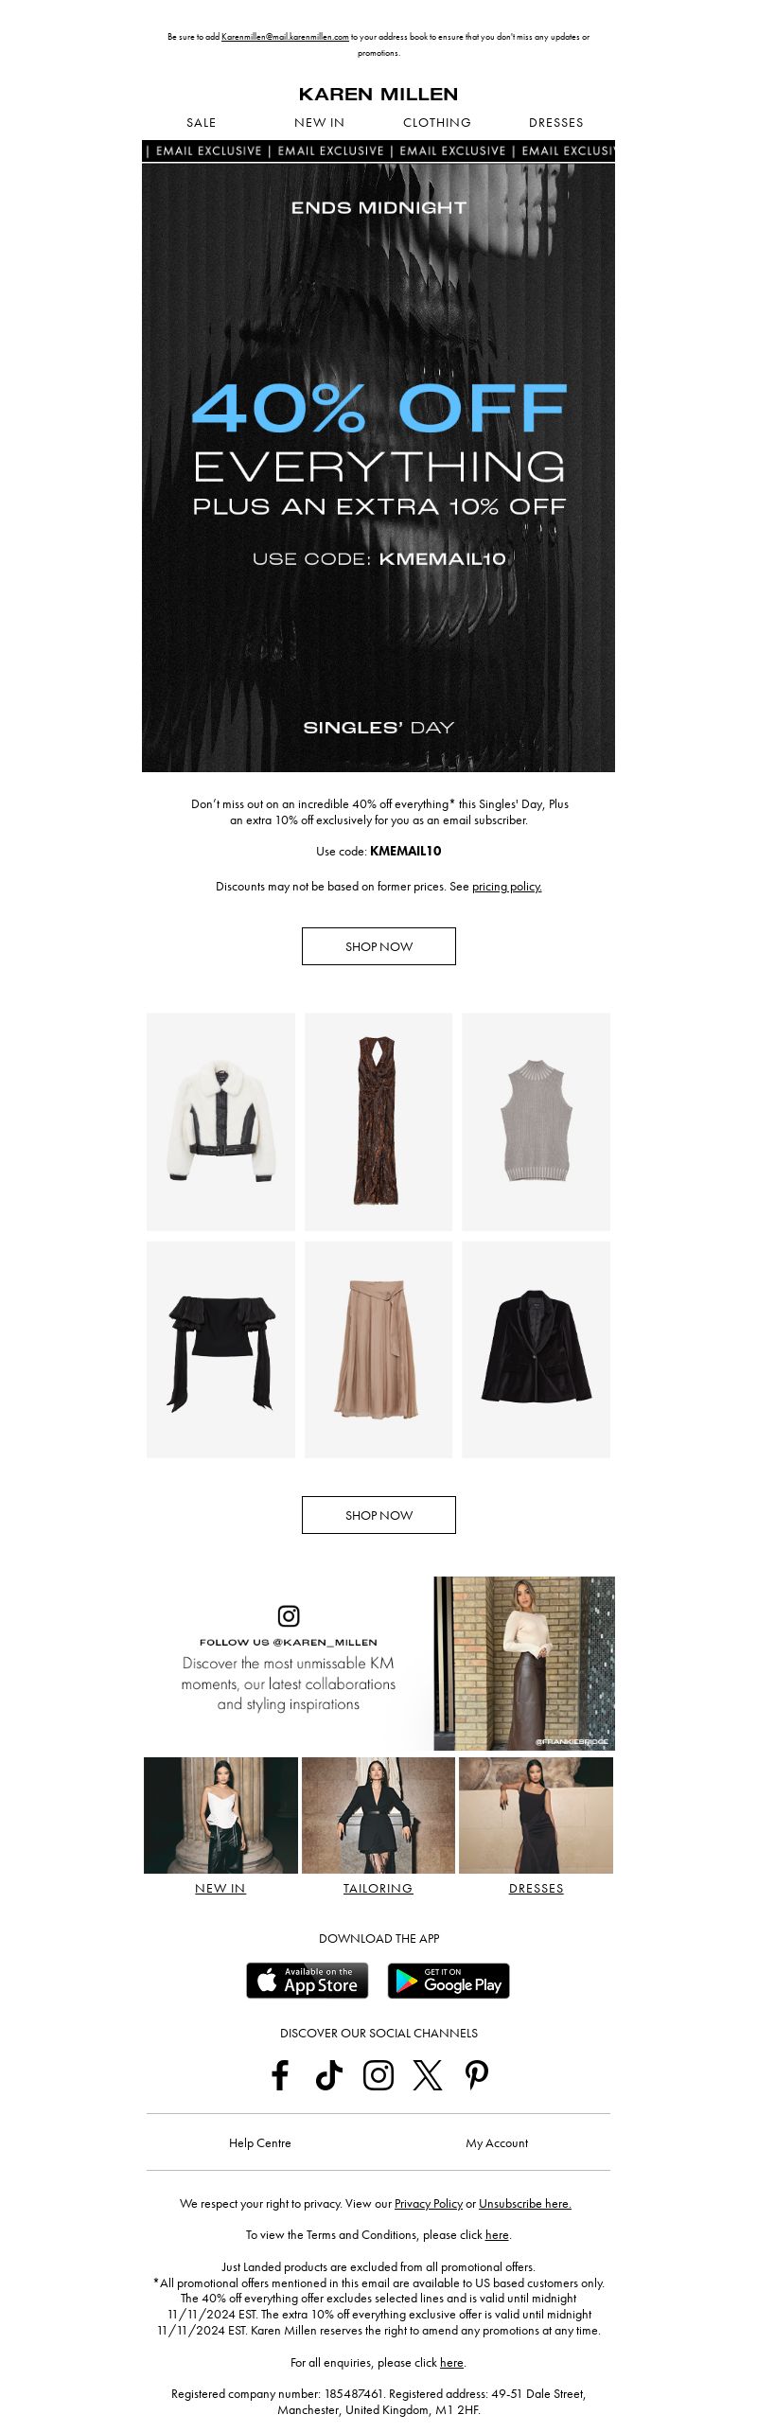Click the first SHOP NOW button
The width and height of the screenshot is (757, 2432).
[378, 946]
